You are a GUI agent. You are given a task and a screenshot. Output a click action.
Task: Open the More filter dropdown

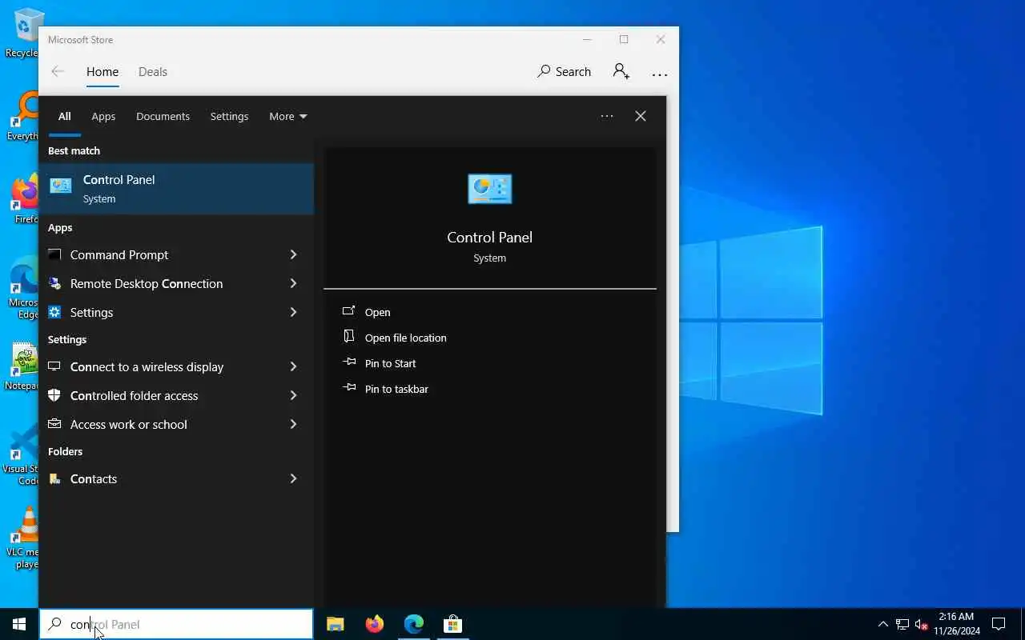[287, 116]
